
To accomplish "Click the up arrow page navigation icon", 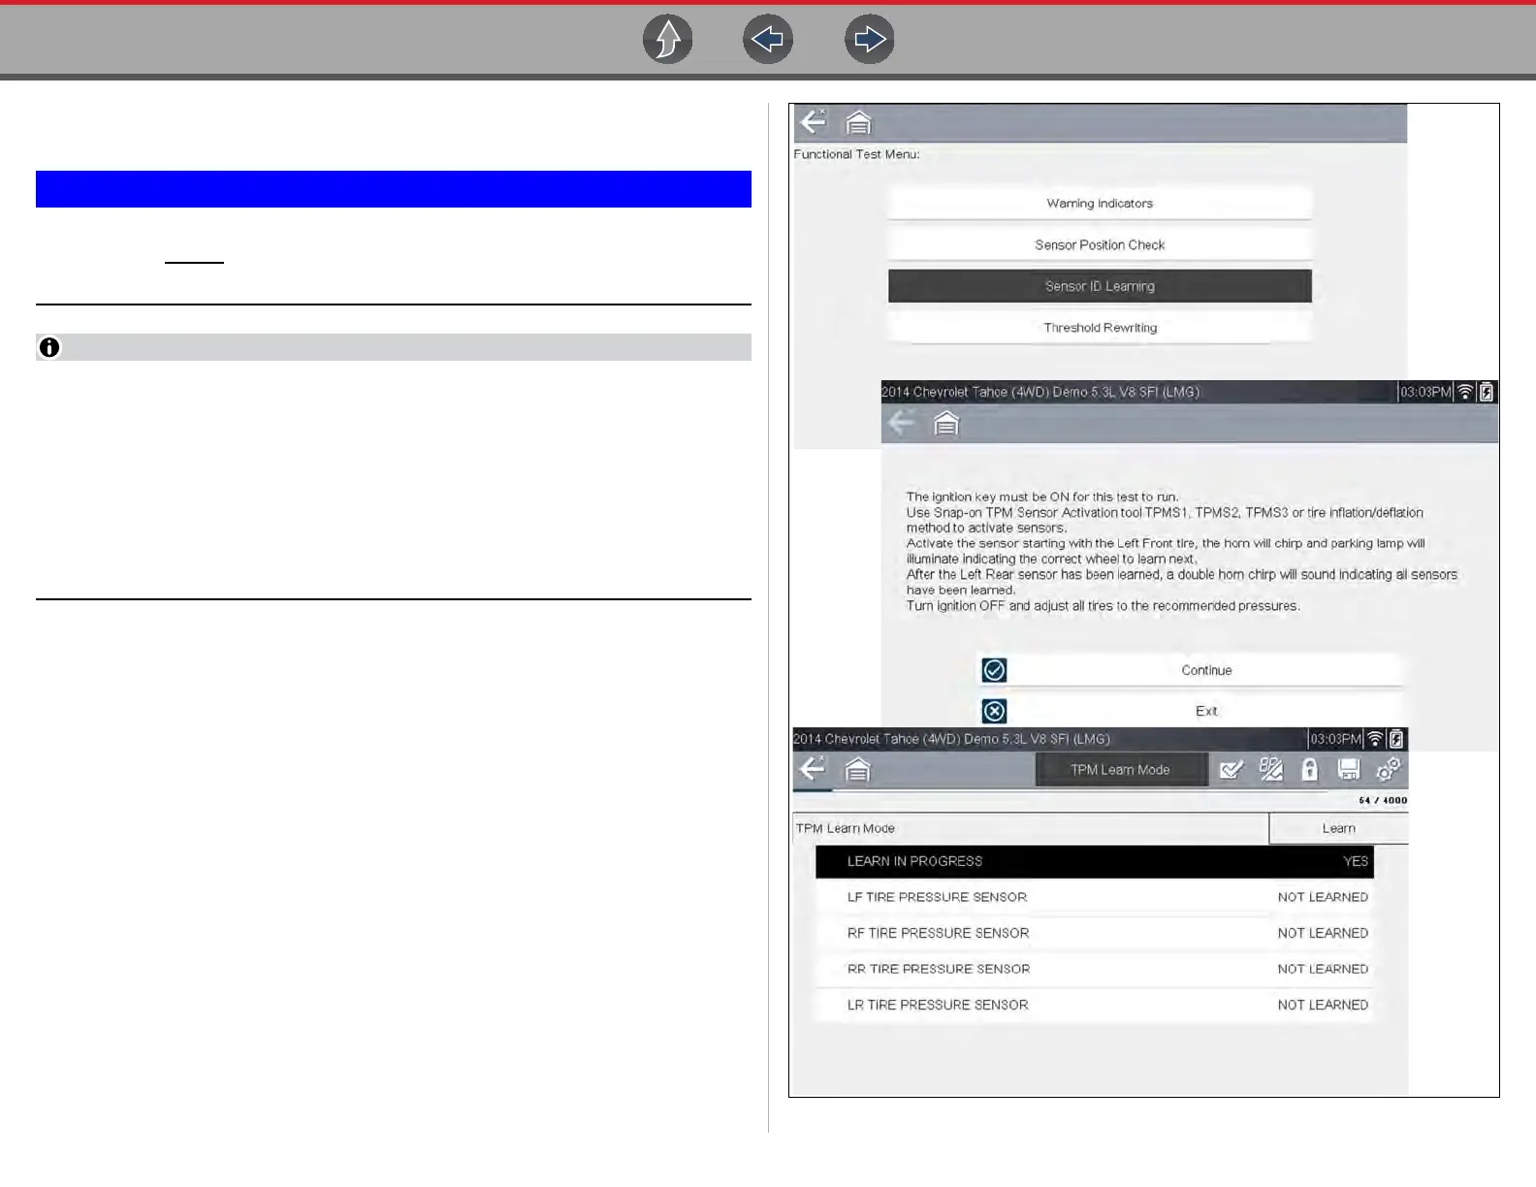I will [x=667, y=40].
